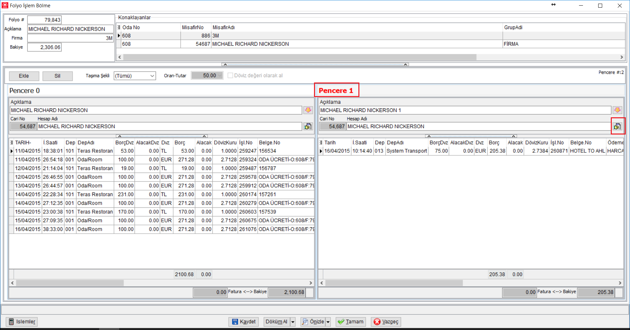The image size is (630, 330).
Task: Open account lookup icon in Pencere 0
Action: click(308, 126)
